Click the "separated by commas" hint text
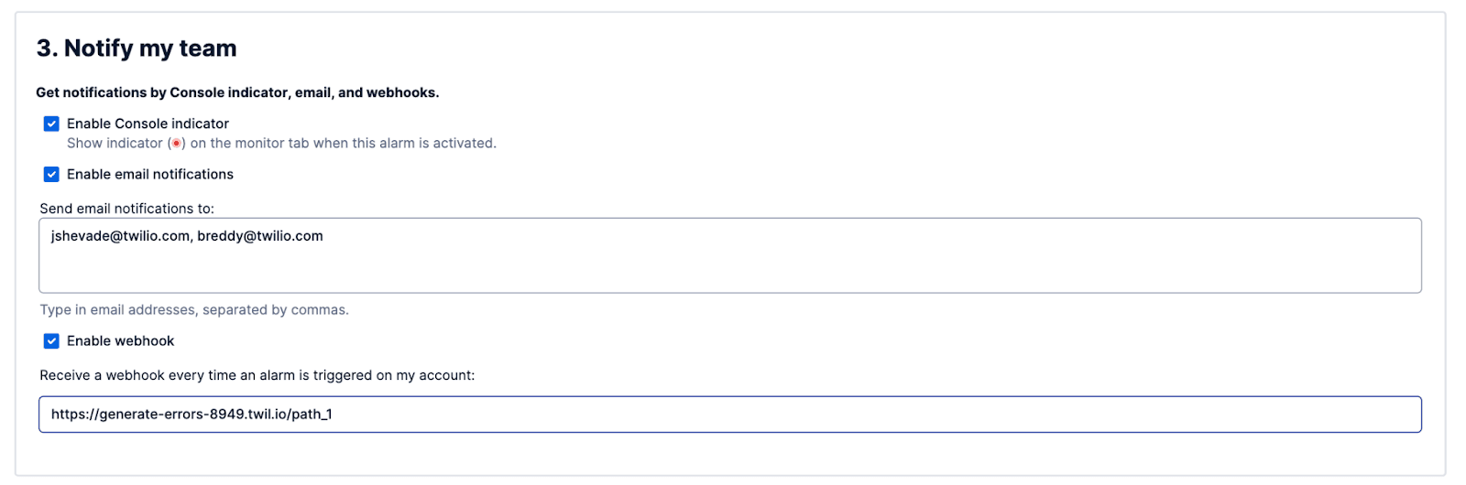The height and width of the screenshot is (485, 1466). [x=275, y=309]
